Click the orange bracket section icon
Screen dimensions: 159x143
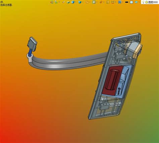click(x=113, y=2)
